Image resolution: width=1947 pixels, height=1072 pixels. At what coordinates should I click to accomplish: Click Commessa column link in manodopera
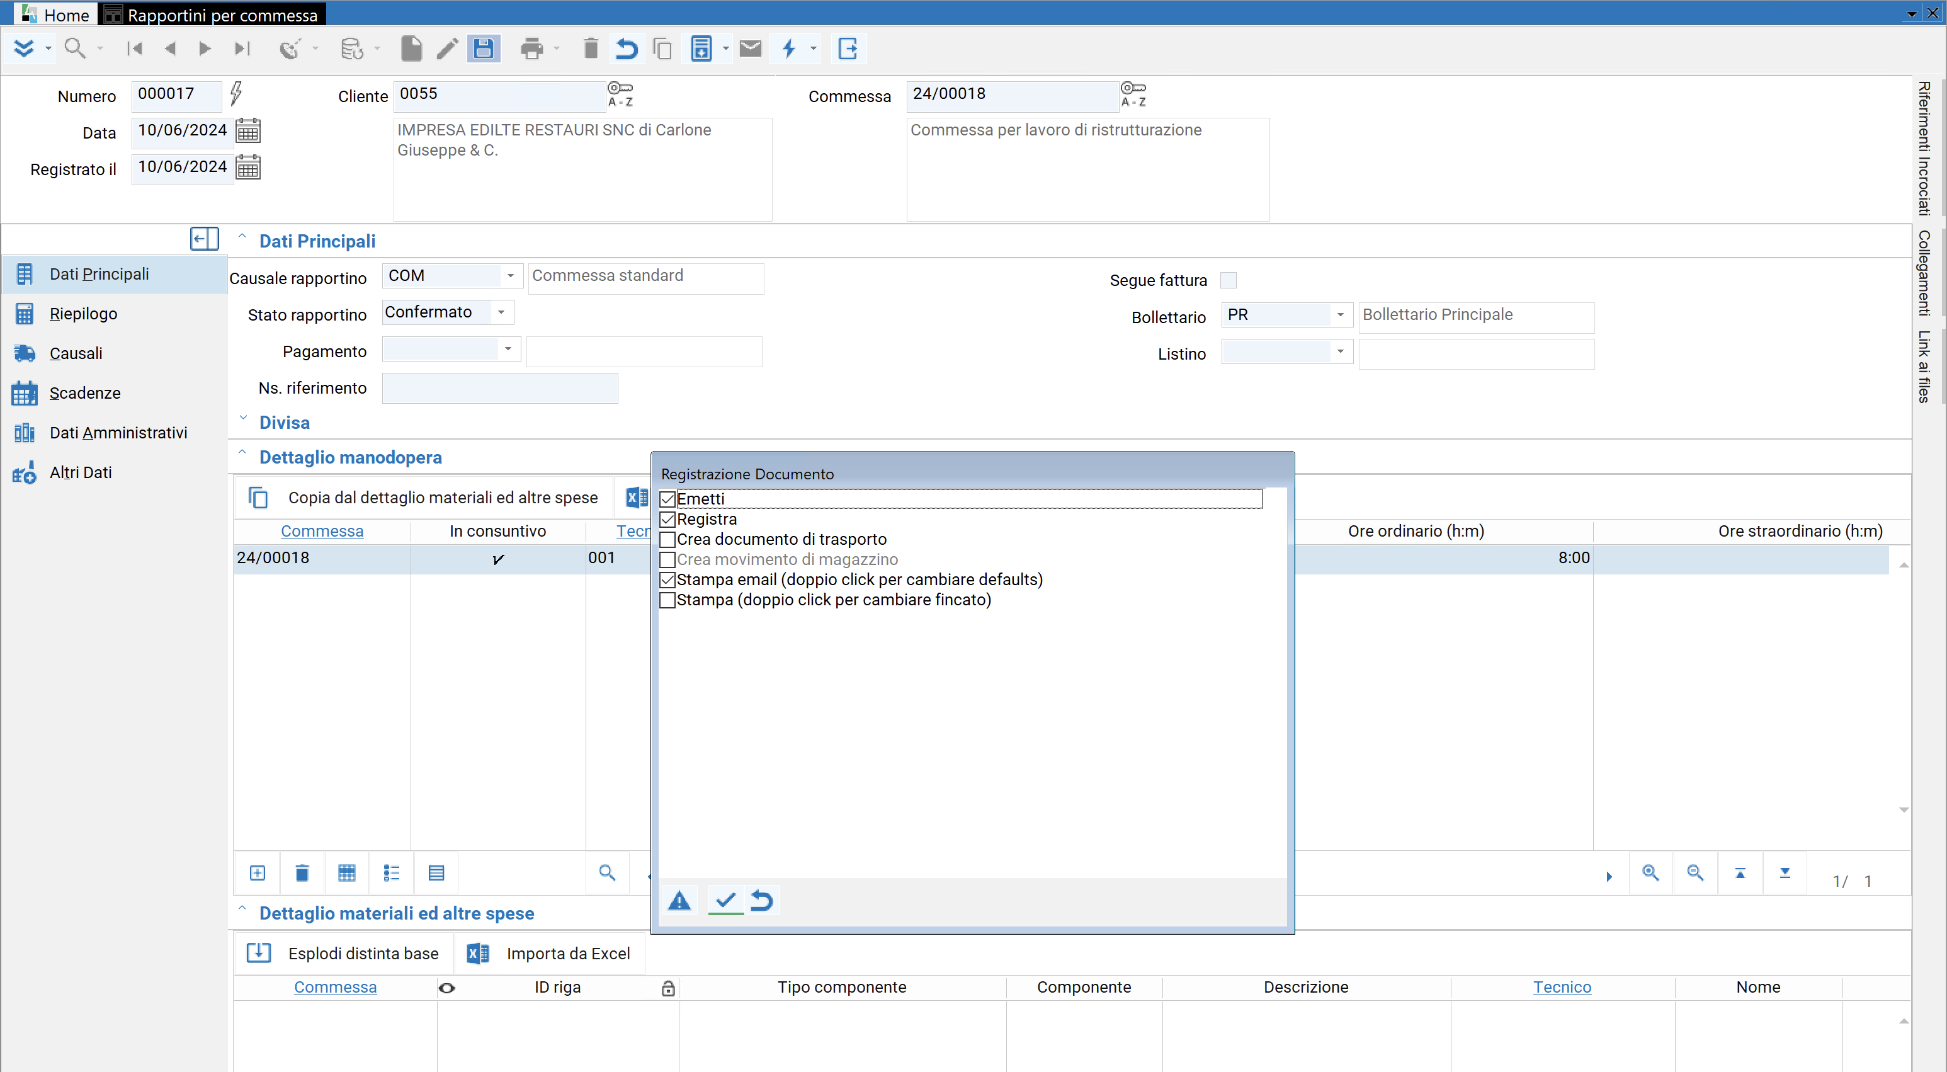click(322, 532)
